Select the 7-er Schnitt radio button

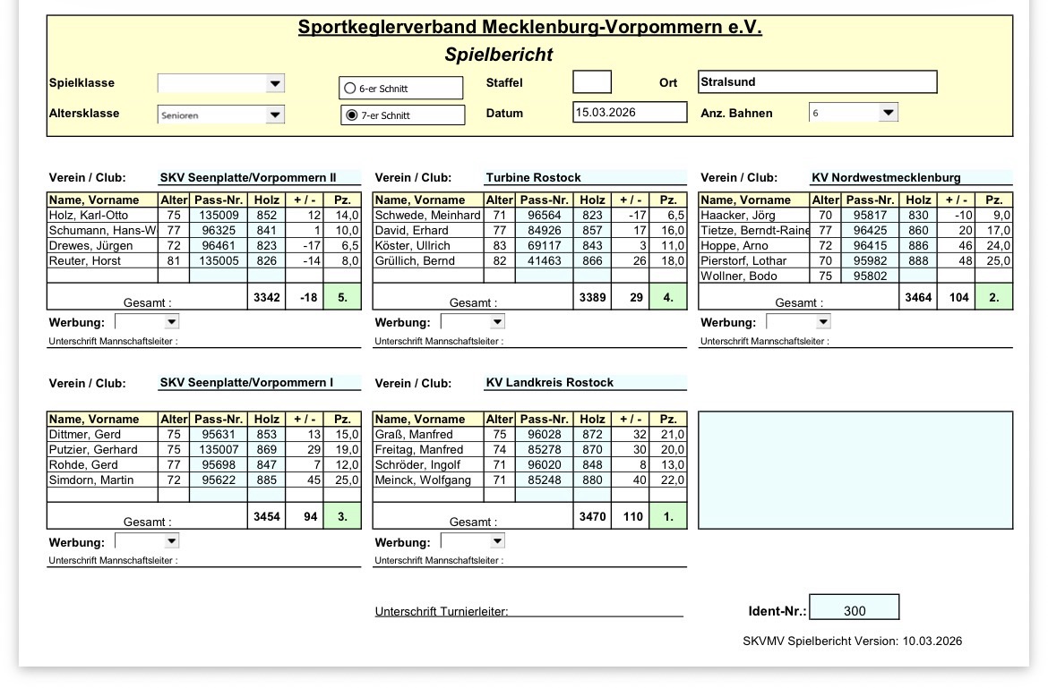pyautogui.click(x=351, y=115)
